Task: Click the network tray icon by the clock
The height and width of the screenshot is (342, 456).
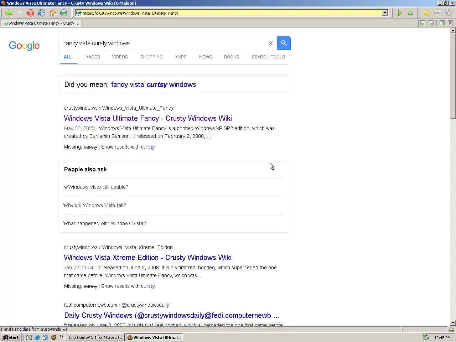Action: tap(426, 337)
